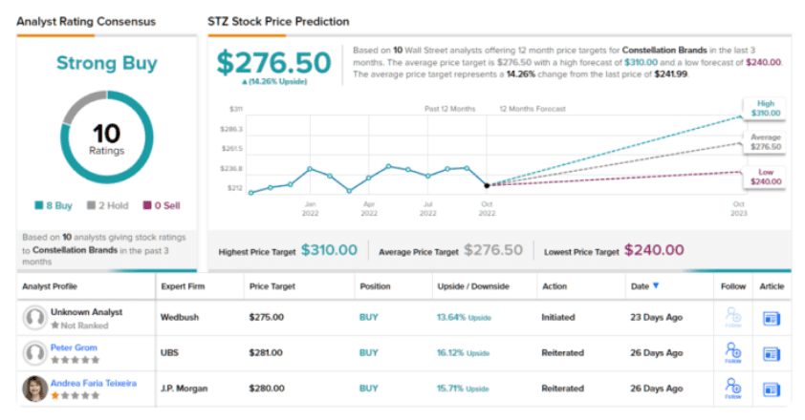Viewport: 805px width, 420px height.
Task: Open the UBS rating article
Action: [x=772, y=352]
